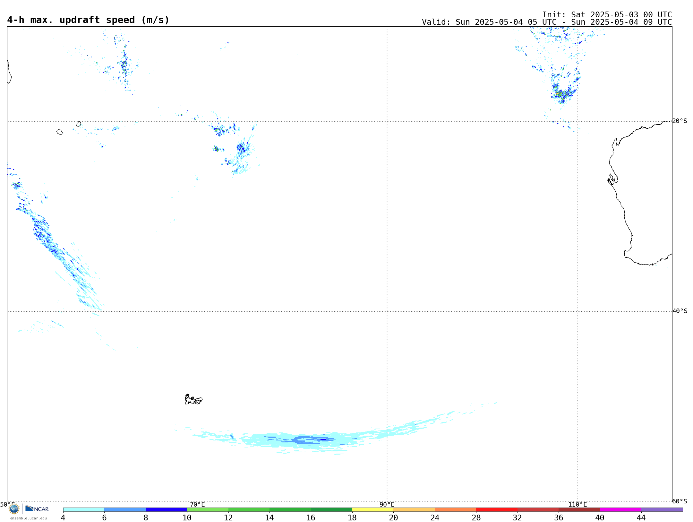Click the purple above-44 colorbar swatch
The image size is (693, 522).
pos(662,510)
